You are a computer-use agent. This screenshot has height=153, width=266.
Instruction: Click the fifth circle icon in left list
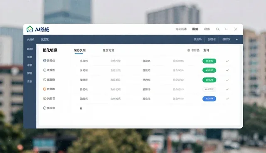click(44, 99)
